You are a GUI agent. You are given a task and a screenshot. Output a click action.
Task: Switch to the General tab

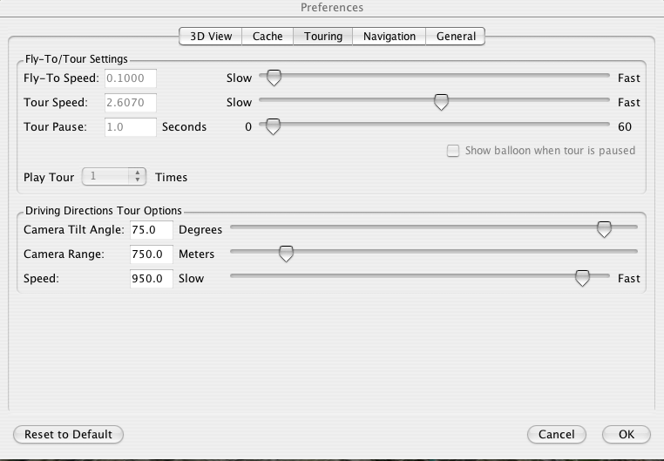tap(456, 36)
